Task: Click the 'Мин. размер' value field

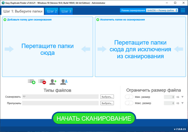Action: tap(169, 97)
